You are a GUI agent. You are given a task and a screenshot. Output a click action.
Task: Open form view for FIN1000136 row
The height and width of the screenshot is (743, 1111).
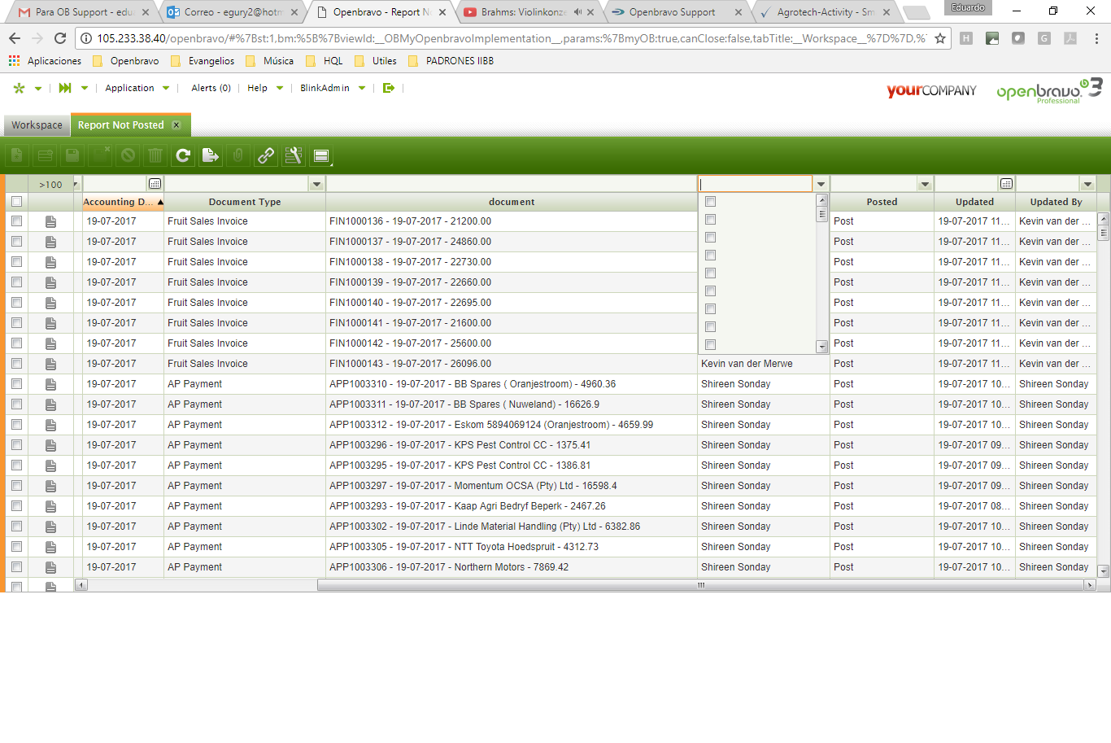[50, 221]
